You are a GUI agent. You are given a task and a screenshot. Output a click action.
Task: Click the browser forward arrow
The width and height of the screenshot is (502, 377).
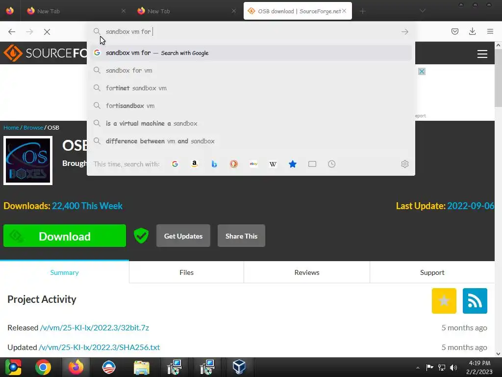[x=29, y=32]
